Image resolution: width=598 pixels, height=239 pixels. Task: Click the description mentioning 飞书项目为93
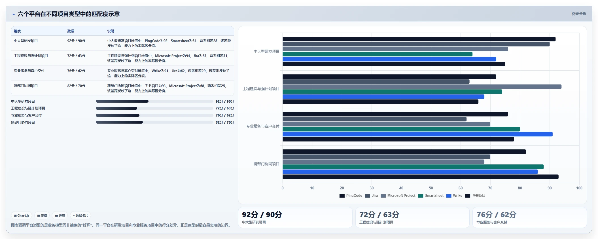pos(167,88)
